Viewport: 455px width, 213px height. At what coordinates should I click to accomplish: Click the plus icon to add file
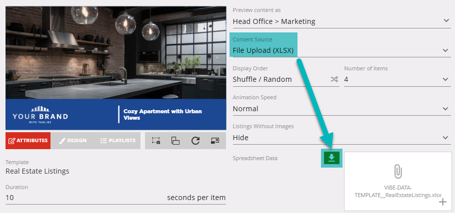point(442,202)
